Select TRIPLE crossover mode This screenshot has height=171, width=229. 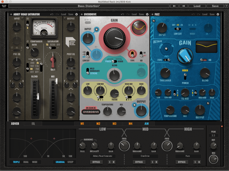(x=16, y=162)
